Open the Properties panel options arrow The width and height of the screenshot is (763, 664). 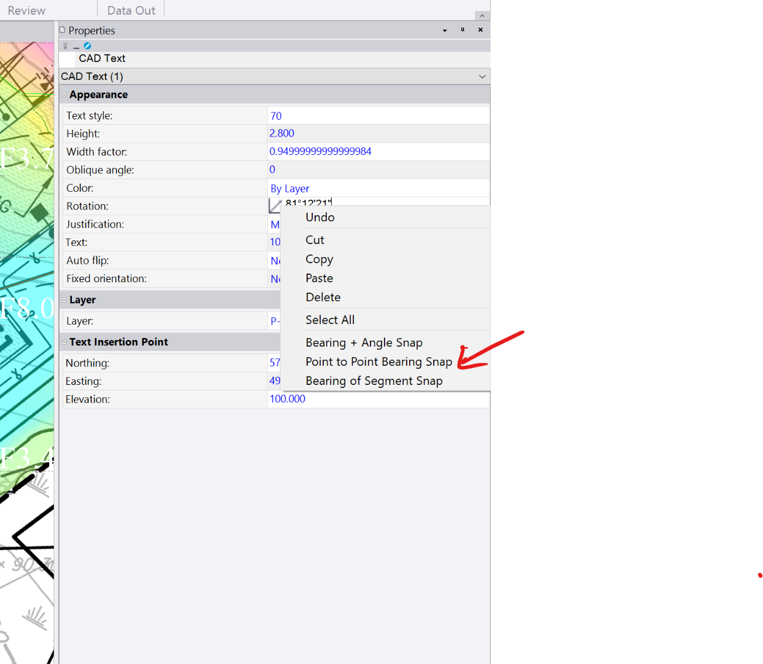(444, 30)
